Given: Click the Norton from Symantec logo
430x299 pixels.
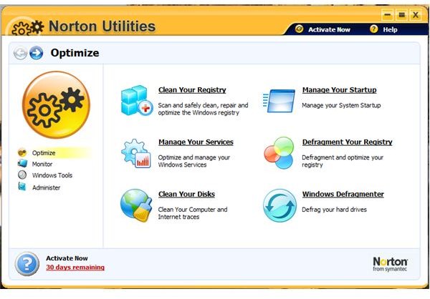Looking at the screenshot, I should coord(390,264).
